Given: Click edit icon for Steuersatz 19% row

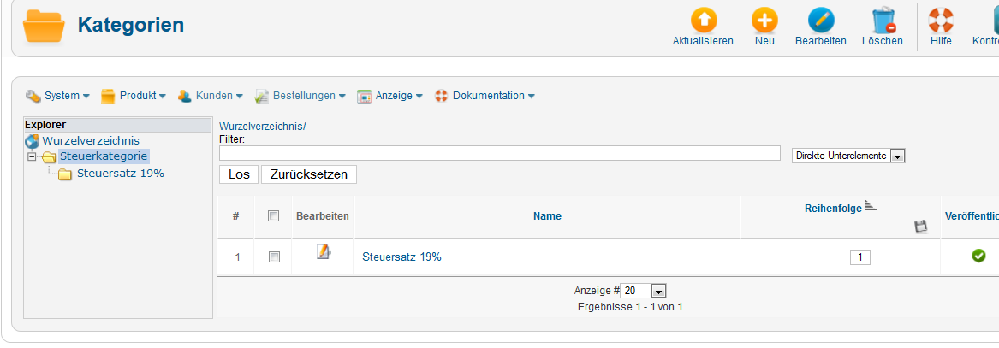Looking at the screenshot, I should point(323,251).
